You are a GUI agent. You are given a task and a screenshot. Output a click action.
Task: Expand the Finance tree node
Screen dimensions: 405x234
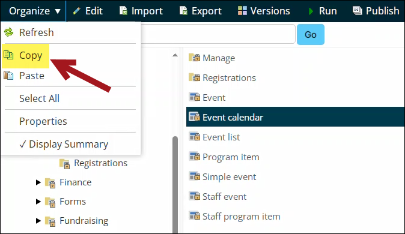[x=38, y=182]
